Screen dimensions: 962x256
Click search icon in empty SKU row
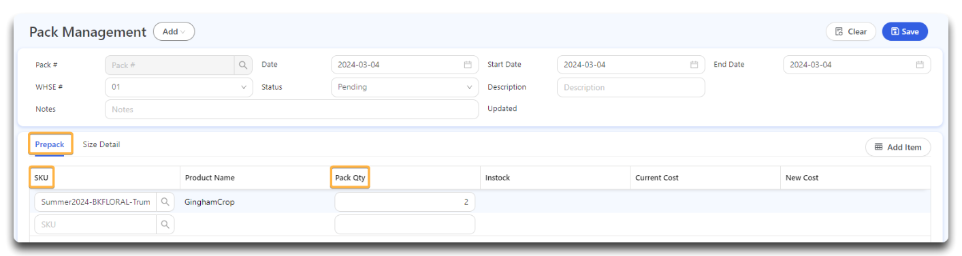(x=165, y=225)
